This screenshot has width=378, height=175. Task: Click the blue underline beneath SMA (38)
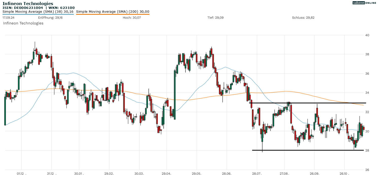[38, 14]
